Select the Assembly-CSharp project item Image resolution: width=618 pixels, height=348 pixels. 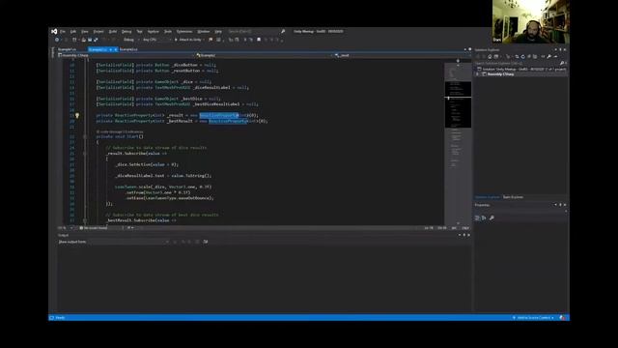coord(500,74)
